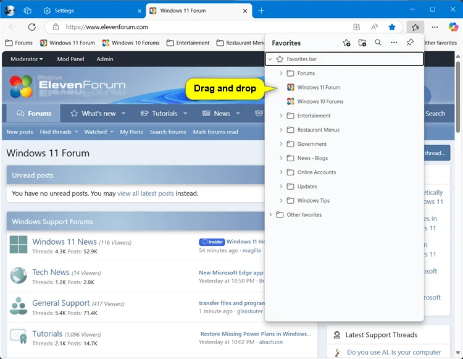Open What's new dropdown arrow
Screen dimensions: 463x359
pos(123,114)
